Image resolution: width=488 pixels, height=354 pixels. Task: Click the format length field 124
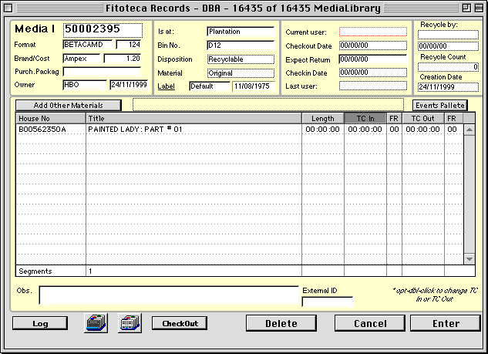129,45
